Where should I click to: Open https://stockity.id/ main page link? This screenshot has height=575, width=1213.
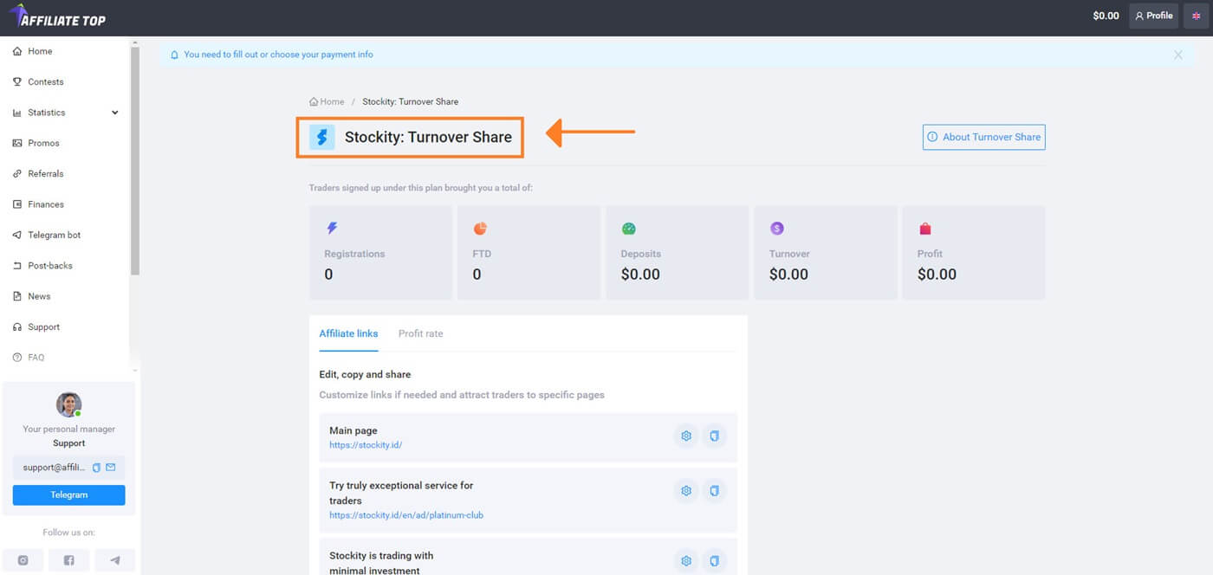click(x=366, y=445)
